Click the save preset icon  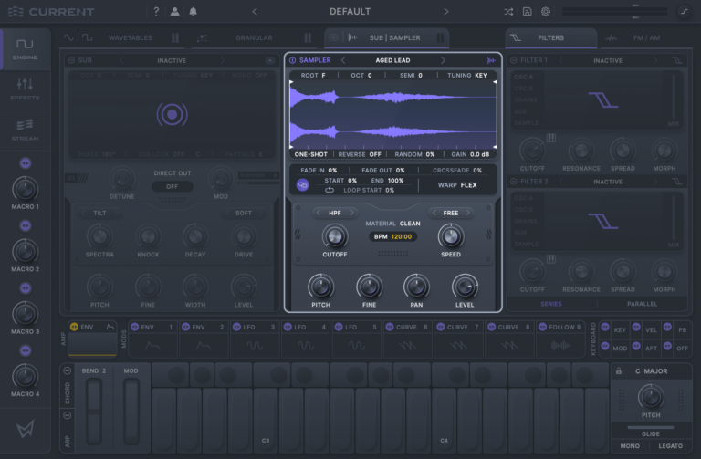coord(528,12)
